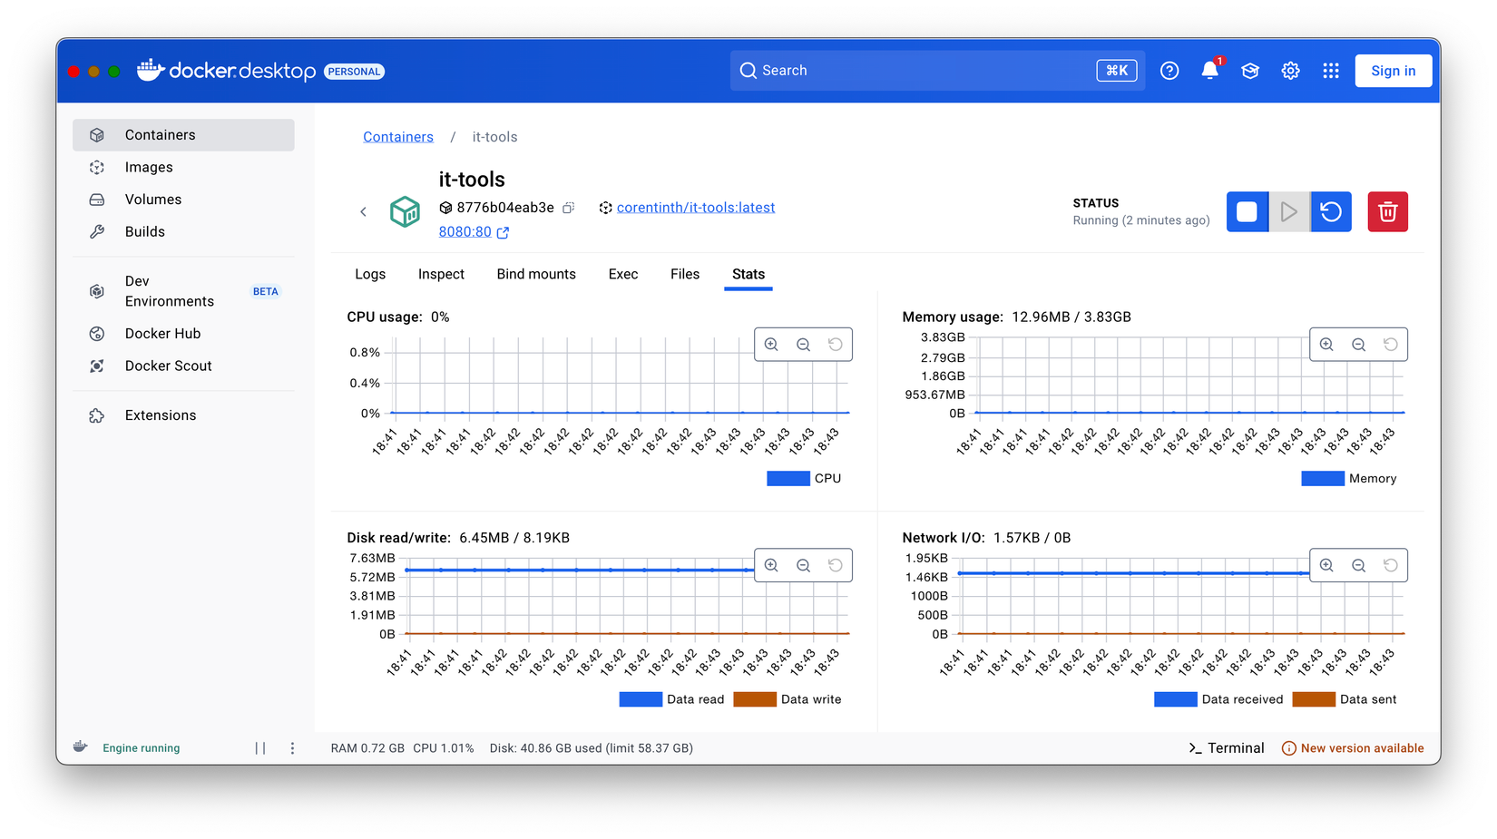Zoom in on CPU usage chart
The width and height of the screenshot is (1497, 839).
click(x=771, y=345)
